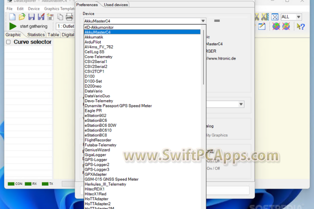Open the edit note pencil icon
The image size is (314, 209).
[262, 27]
